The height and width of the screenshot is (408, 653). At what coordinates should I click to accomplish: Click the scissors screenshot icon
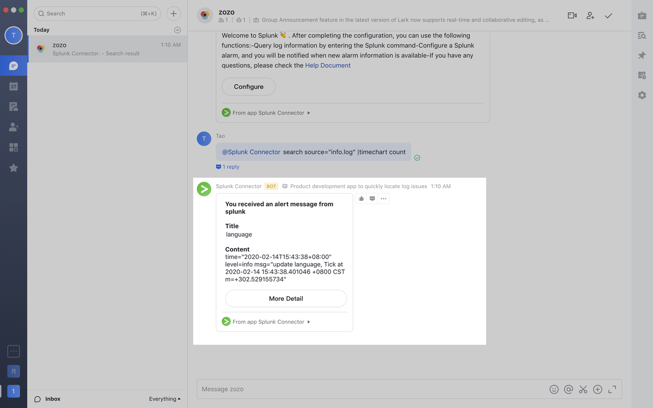tap(583, 389)
